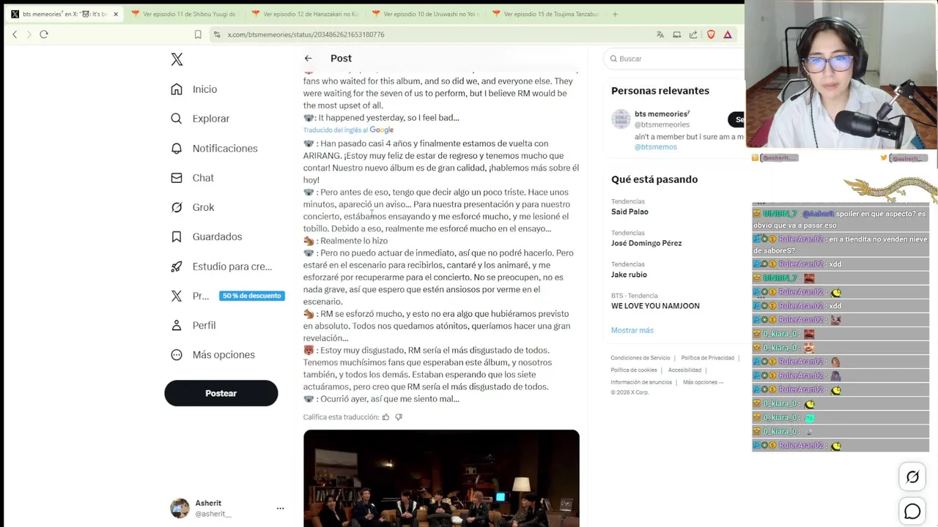This screenshot has height=527, width=938.
Task: Open the post video thumbnail
Action: [x=441, y=478]
